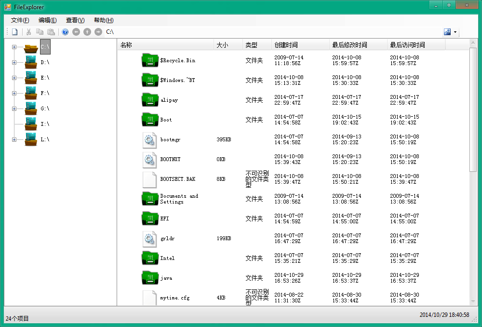Click the bootmgr file name
Screen dimensions: 482x327
170,140
